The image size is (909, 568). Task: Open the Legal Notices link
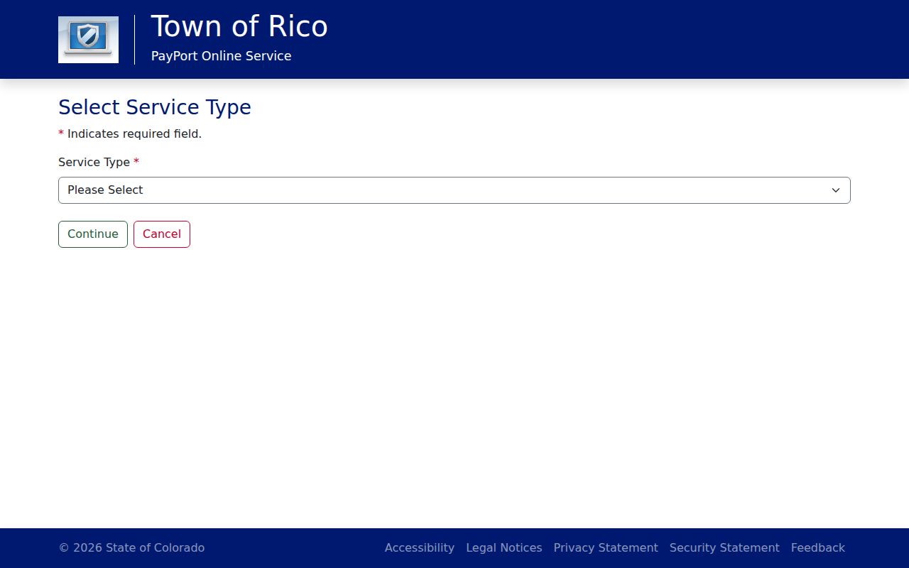(504, 548)
